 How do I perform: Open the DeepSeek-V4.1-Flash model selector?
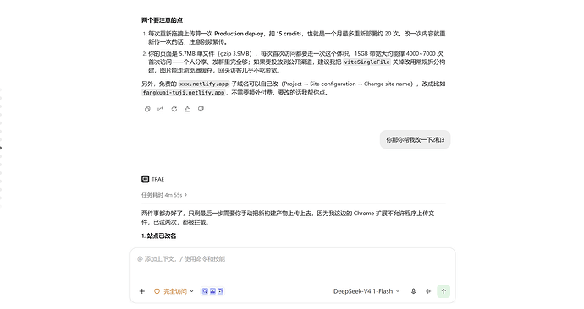pyautogui.click(x=366, y=291)
